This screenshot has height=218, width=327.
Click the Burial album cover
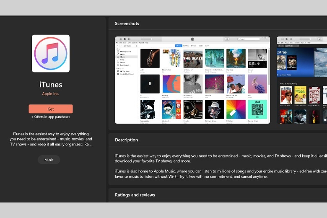point(257,58)
